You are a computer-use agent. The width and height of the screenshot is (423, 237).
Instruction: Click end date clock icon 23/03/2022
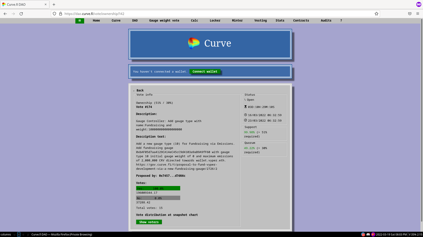[246, 121]
